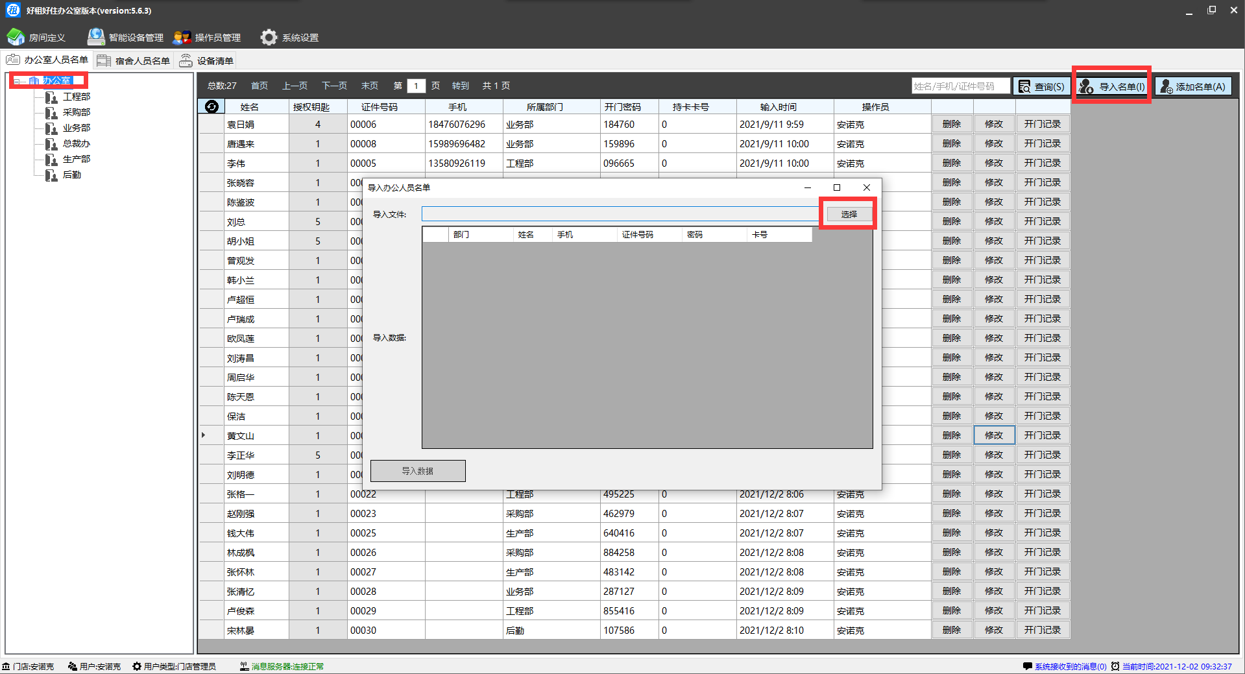Click the 操作员管理 people icon

182,37
